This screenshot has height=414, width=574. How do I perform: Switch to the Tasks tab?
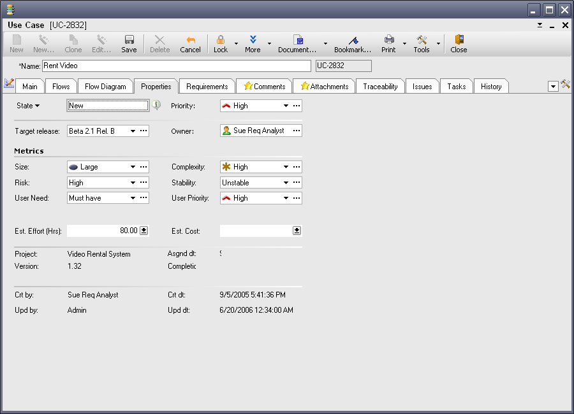(x=457, y=87)
